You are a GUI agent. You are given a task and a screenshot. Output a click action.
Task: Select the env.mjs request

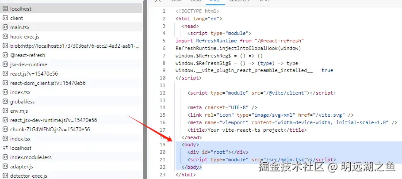point(71,111)
